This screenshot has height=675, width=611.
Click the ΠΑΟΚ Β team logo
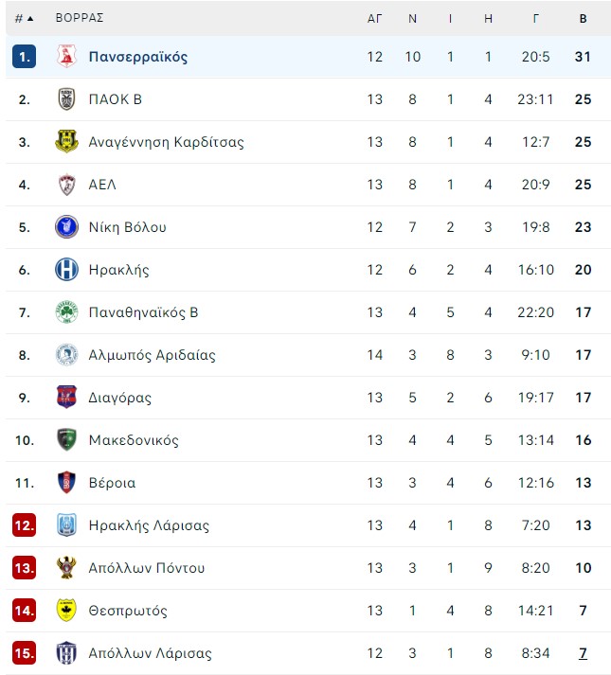67,99
